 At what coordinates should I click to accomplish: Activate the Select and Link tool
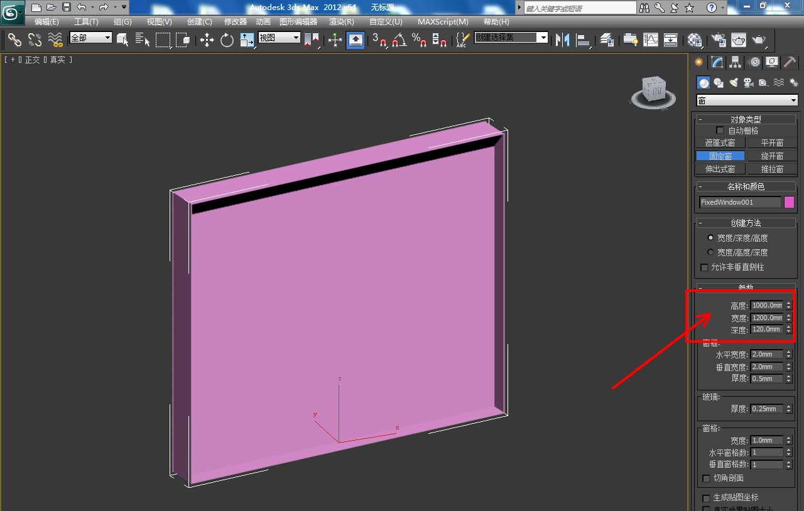coord(14,40)
